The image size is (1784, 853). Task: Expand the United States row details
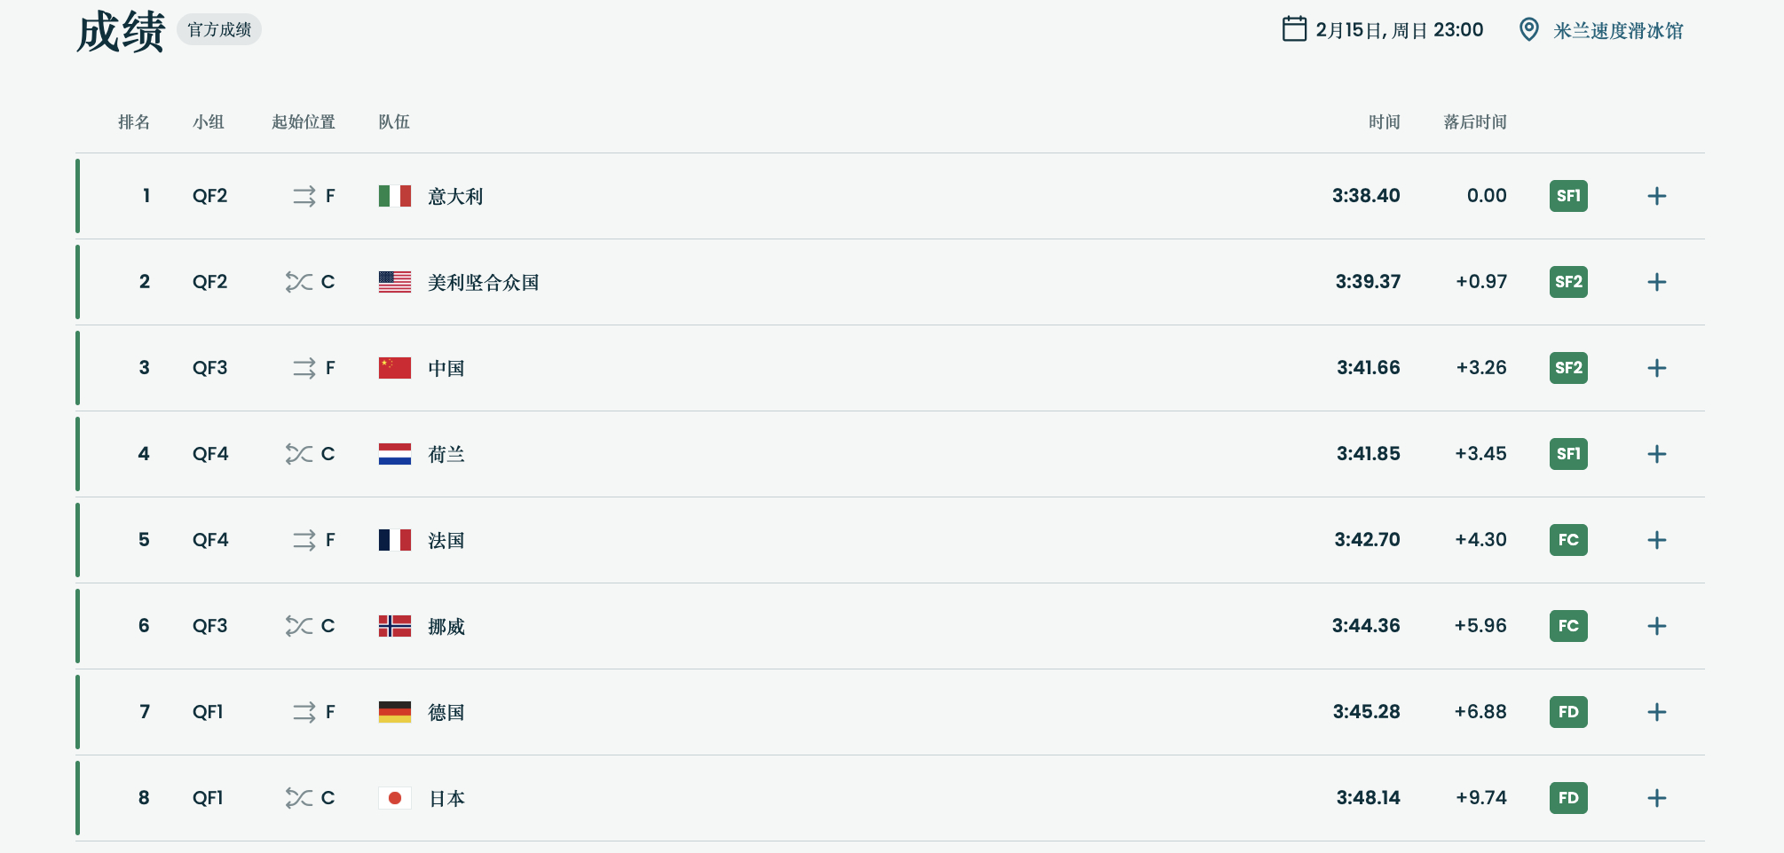(1656, 282)
